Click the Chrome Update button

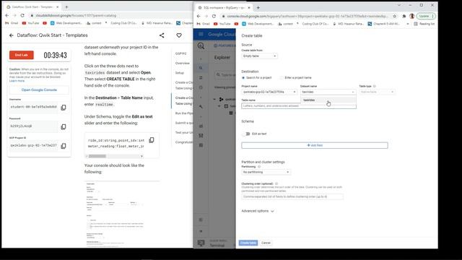coord(426,16)
